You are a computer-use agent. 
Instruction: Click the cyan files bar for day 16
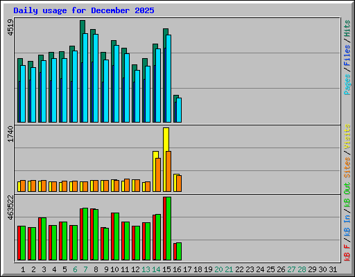pyautogui.click(x=179, y=110)
